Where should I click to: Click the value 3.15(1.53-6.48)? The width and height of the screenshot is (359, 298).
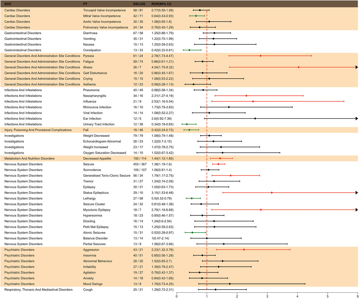click(x=162, y=193)
